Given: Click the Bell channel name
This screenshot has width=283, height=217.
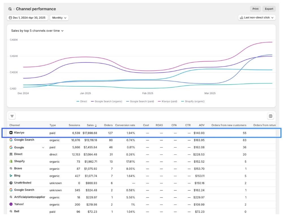Looking at the screenshot, I should click(x=17, y=211).
